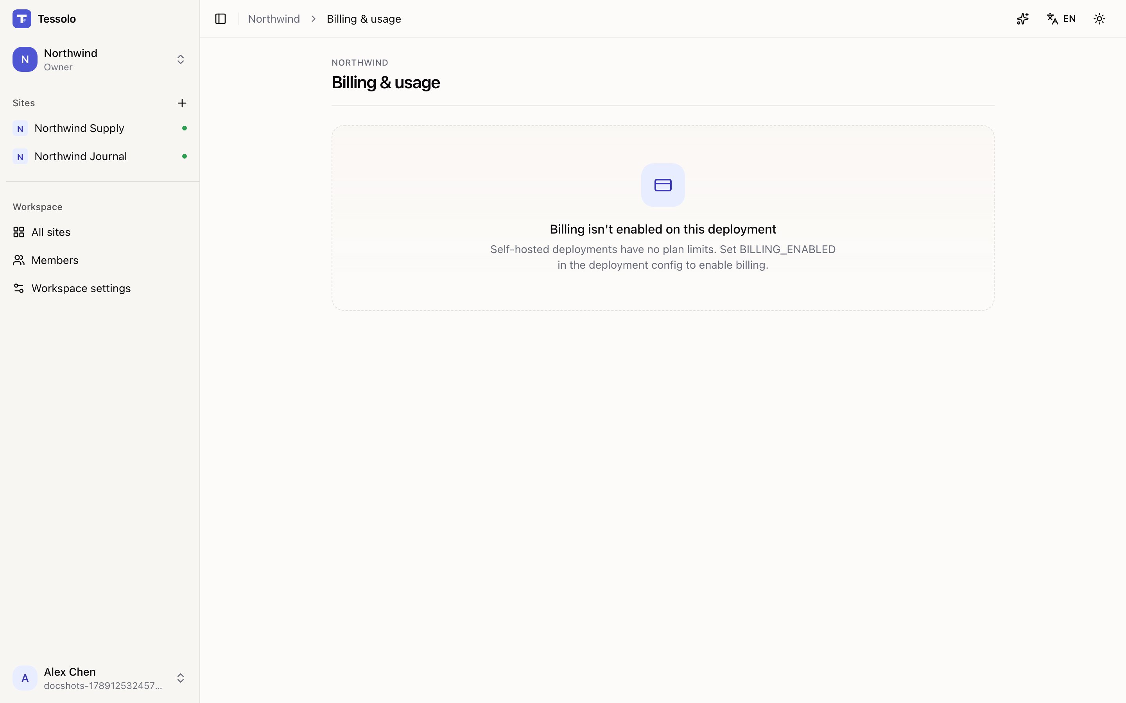Click the Northwind workspace N avatar
This screenshot has height=703, width=1126.
coord(25,59)
